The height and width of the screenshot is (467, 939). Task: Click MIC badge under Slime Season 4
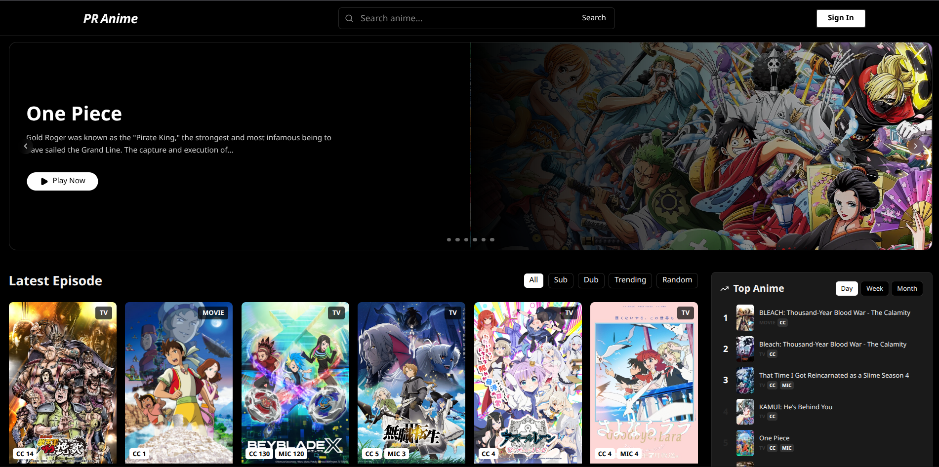[x=787, y=386]
